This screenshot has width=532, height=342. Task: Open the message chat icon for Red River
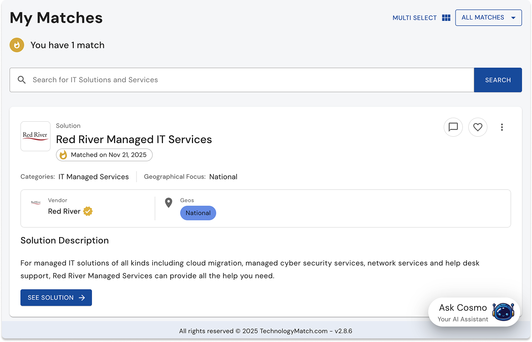[453, 127]
